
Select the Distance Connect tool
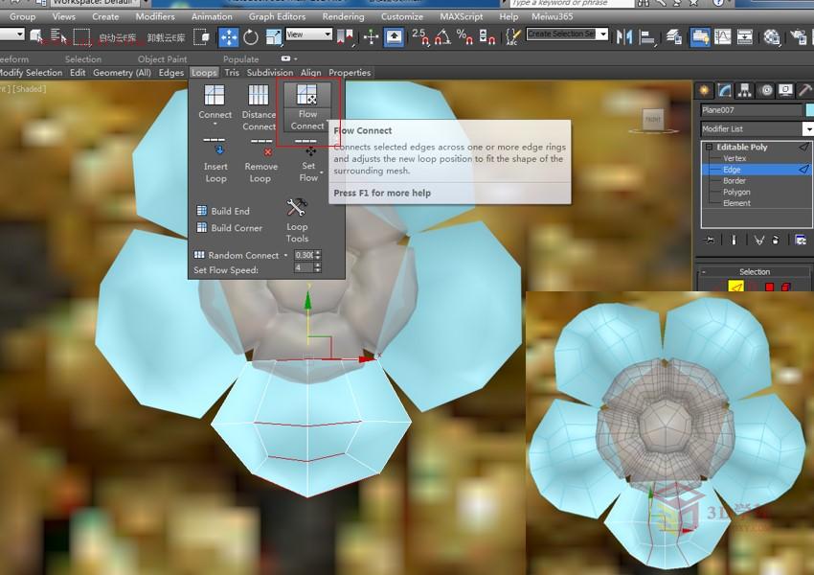pyautogui.click(x=259, y=105)
